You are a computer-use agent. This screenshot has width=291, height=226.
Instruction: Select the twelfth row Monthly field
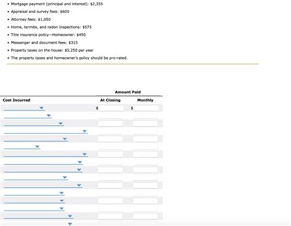pyautogui.click(x=145, y=193)
